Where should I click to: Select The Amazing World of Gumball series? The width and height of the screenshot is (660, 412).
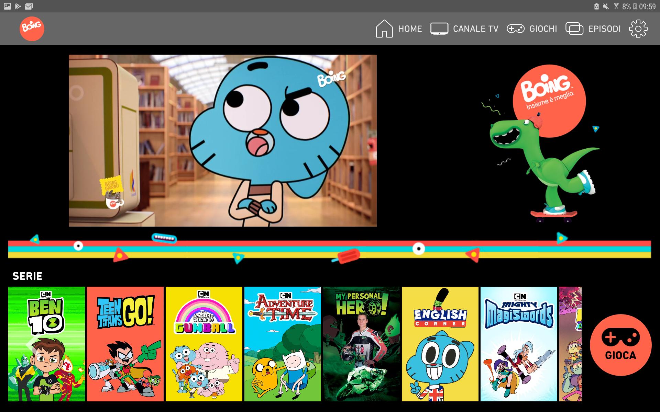pos(204,344)
